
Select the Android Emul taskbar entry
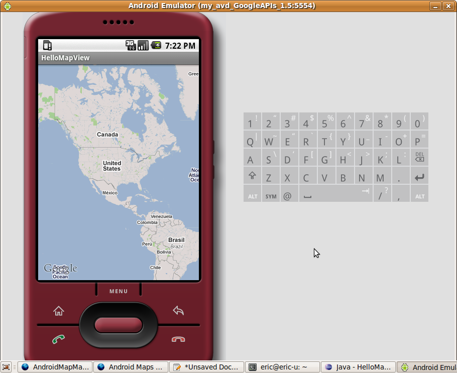point(427,367)
